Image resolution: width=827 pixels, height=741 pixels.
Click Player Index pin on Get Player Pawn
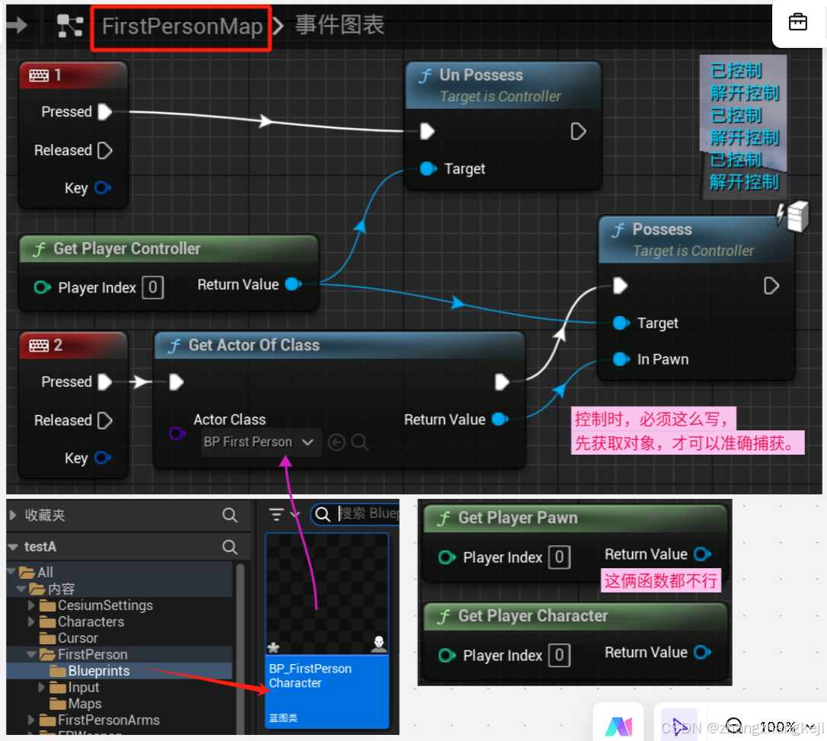[447, 557]
